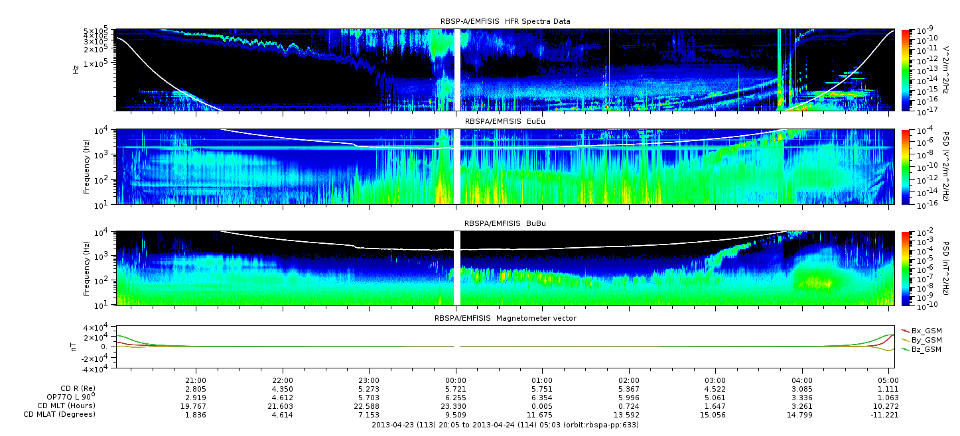The width and height of the screenshot is (960, 436).
Task: Click the EuEu PSD color bar
Action: [x=906, y=166]
